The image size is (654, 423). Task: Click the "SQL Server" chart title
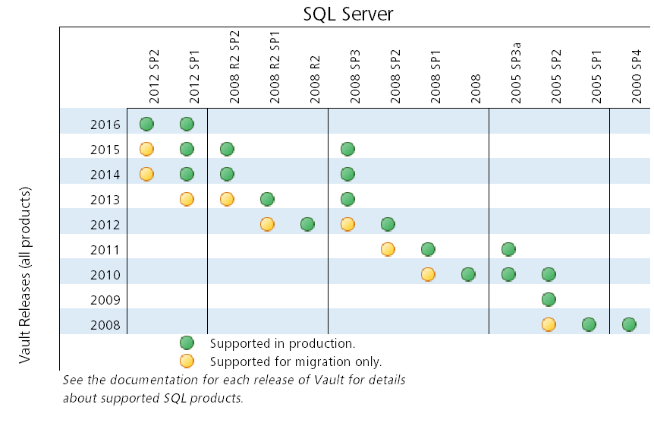tap(347, 14)
